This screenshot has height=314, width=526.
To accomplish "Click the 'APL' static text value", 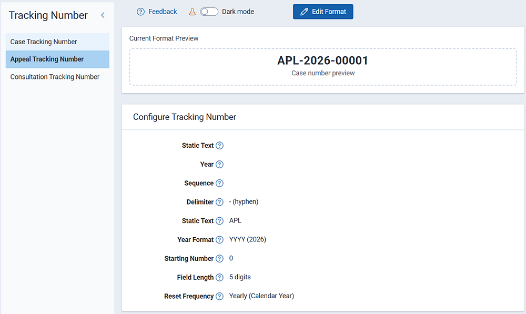I will (235, 220).
